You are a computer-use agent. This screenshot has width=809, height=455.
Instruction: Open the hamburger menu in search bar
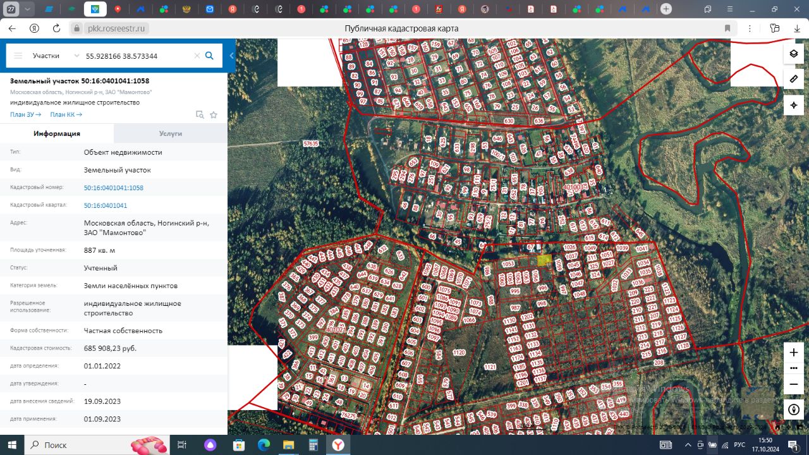point(18,56)
